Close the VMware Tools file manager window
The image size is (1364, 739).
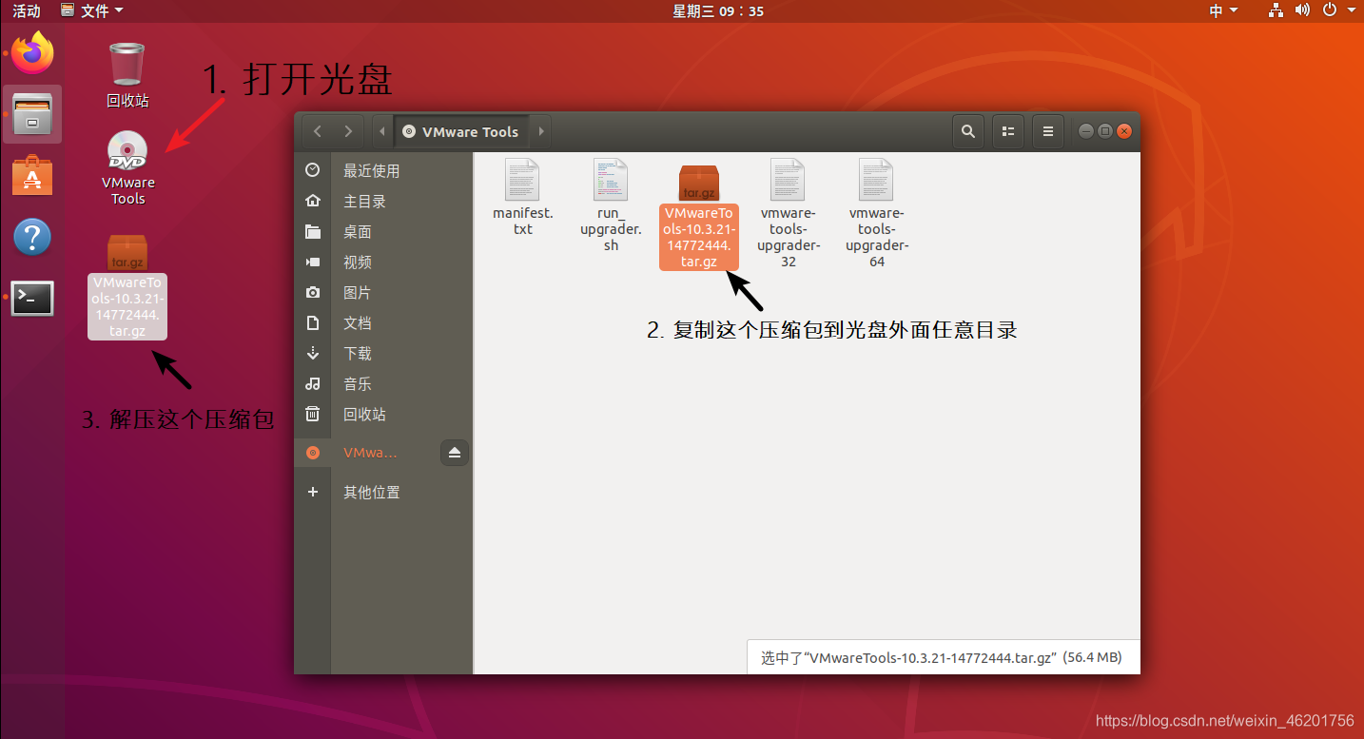[x=1123, y=131]
